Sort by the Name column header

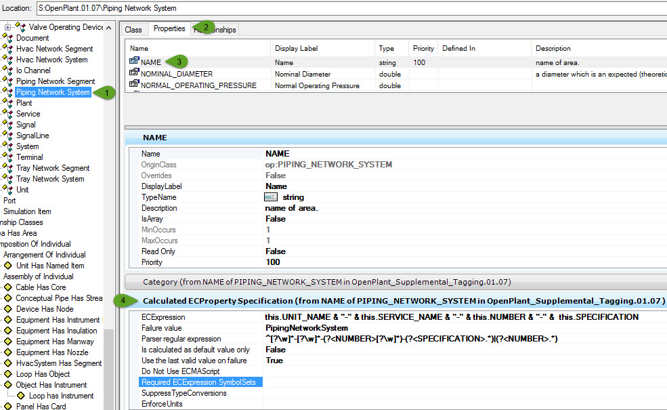pos(198,49)
